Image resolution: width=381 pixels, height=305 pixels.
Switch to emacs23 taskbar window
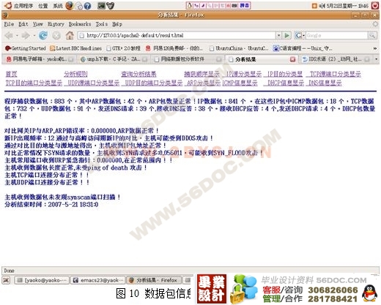(98, 280)
